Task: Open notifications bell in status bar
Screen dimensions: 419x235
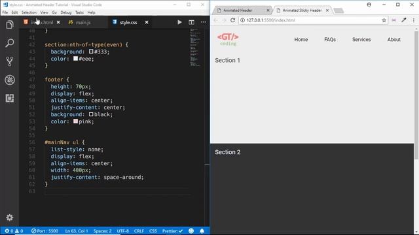Action: tap(202, 231)
